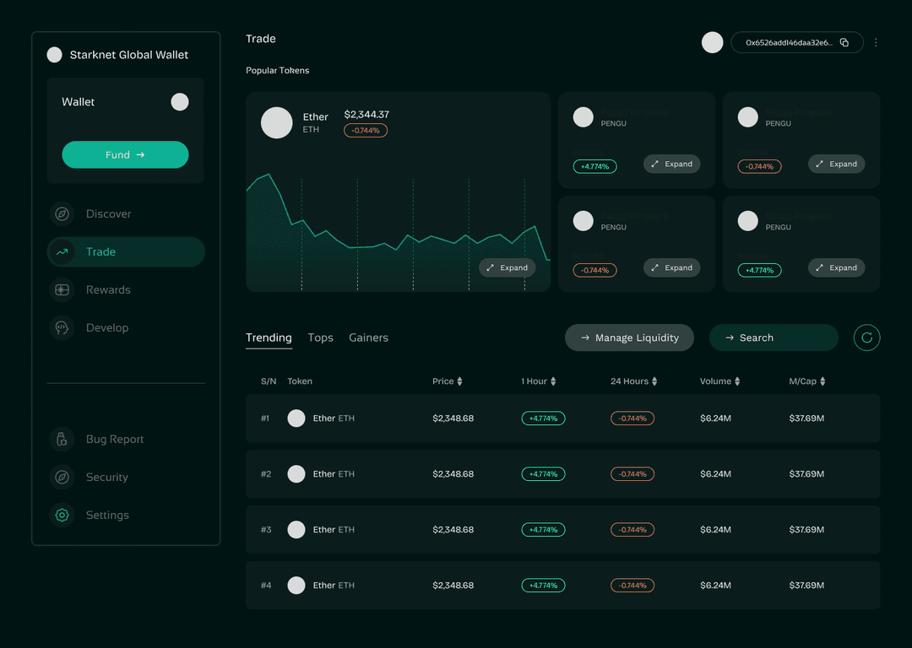Click Manage Liquidity
Viewport: 912px width, 648px height.
coord(629,337)
